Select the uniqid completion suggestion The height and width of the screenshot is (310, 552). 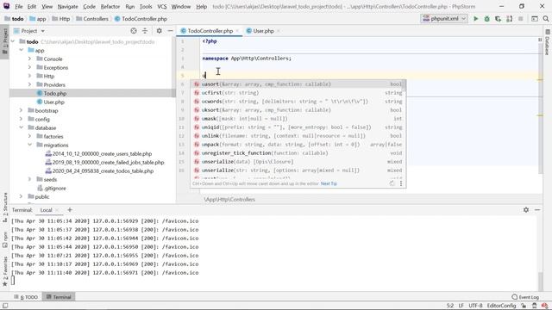(x=298, y=127)
